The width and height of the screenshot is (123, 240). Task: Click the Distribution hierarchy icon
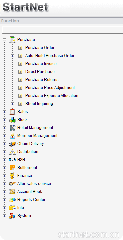click(12, 152)
